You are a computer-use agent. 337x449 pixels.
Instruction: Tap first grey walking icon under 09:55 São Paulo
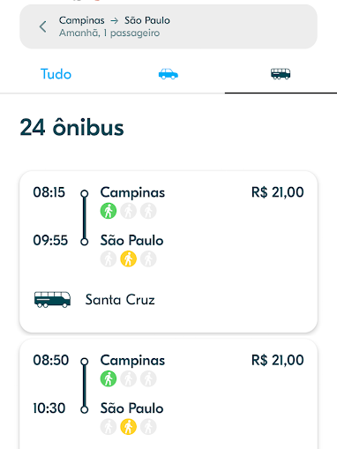[x=109, y=259]
